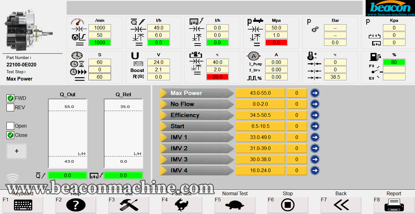415x214 pixels.
Task: Click the temperature setpoint field showing 40.0
Action: [x=217, y=62]
